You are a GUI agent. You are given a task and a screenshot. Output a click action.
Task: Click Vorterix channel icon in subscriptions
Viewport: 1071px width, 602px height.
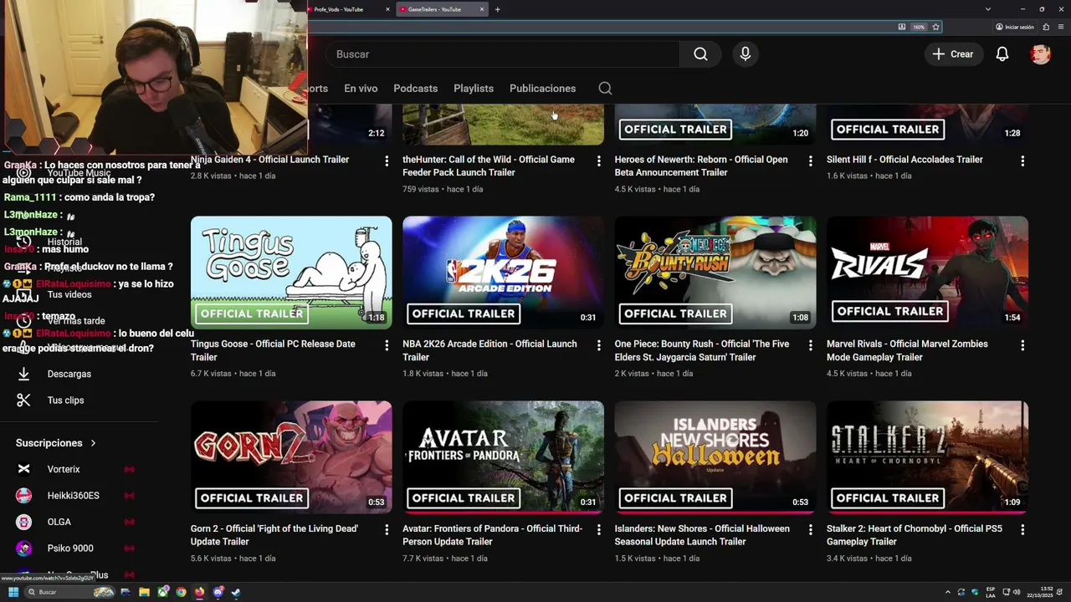tap(23, 469)
